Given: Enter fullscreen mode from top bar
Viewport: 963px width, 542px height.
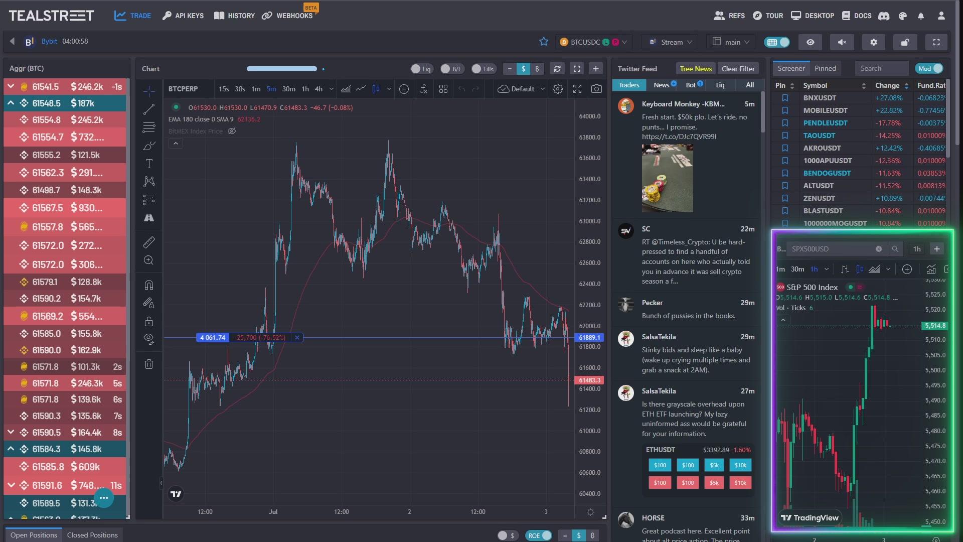Looking at the screenshot, I should tap(936, 42).
